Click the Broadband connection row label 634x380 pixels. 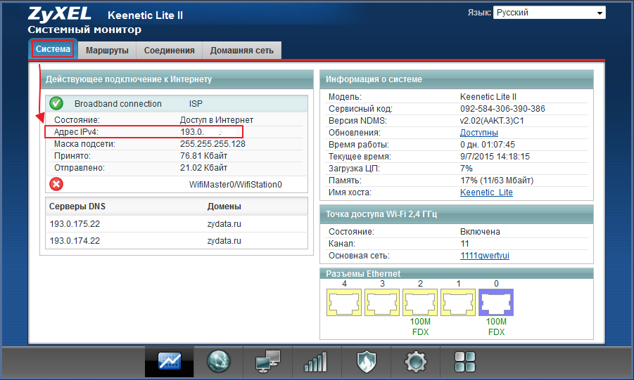pyautogui.click(x=118, y=104)
